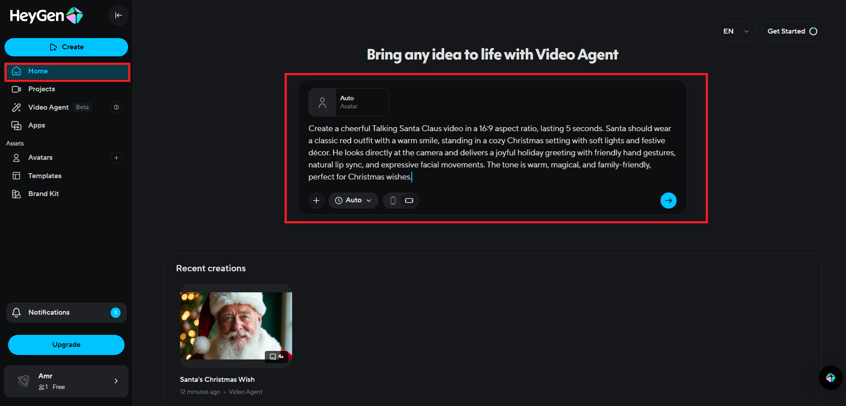The image size is (846, 406).
Task: Click the Create button
Action: coord(66,47)
